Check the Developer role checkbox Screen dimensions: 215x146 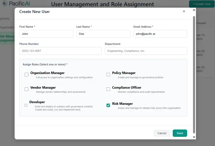26,105
